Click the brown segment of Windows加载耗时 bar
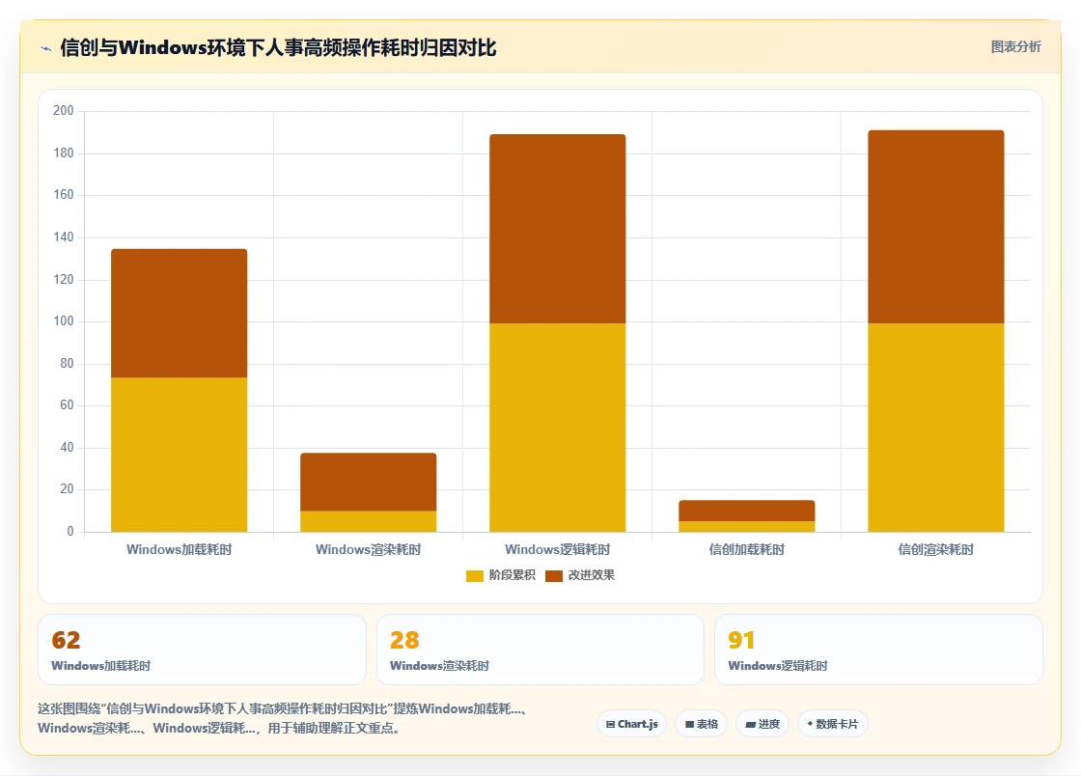The image size is (1081, 776). pyautogui.click(x=180, y=314)
